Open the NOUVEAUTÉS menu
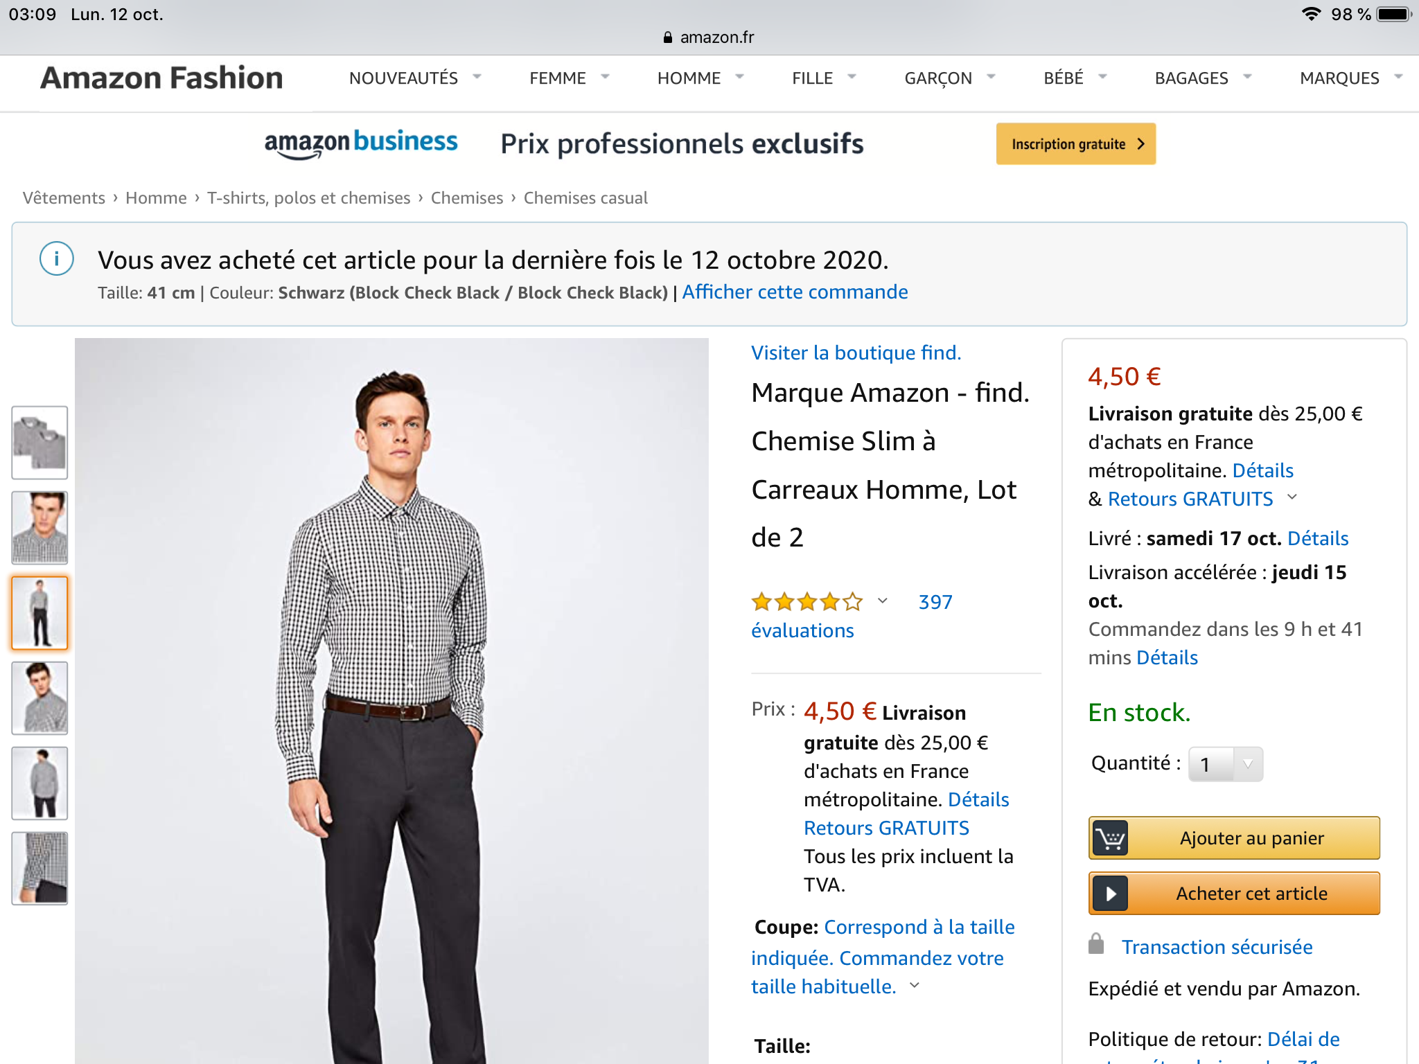Viewport: 1419px width, 1064px height. [414, 78]
